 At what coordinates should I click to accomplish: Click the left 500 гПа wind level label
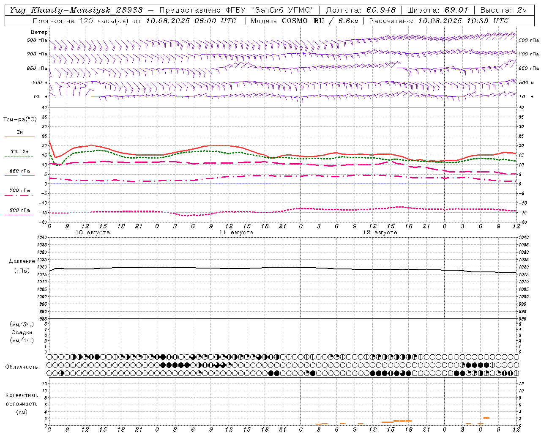point(37,41)
